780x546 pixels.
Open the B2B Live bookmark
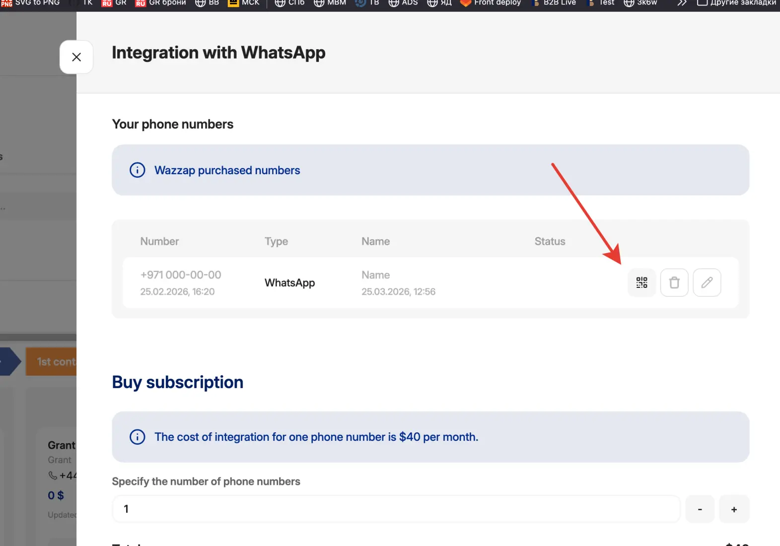point(553,3)
